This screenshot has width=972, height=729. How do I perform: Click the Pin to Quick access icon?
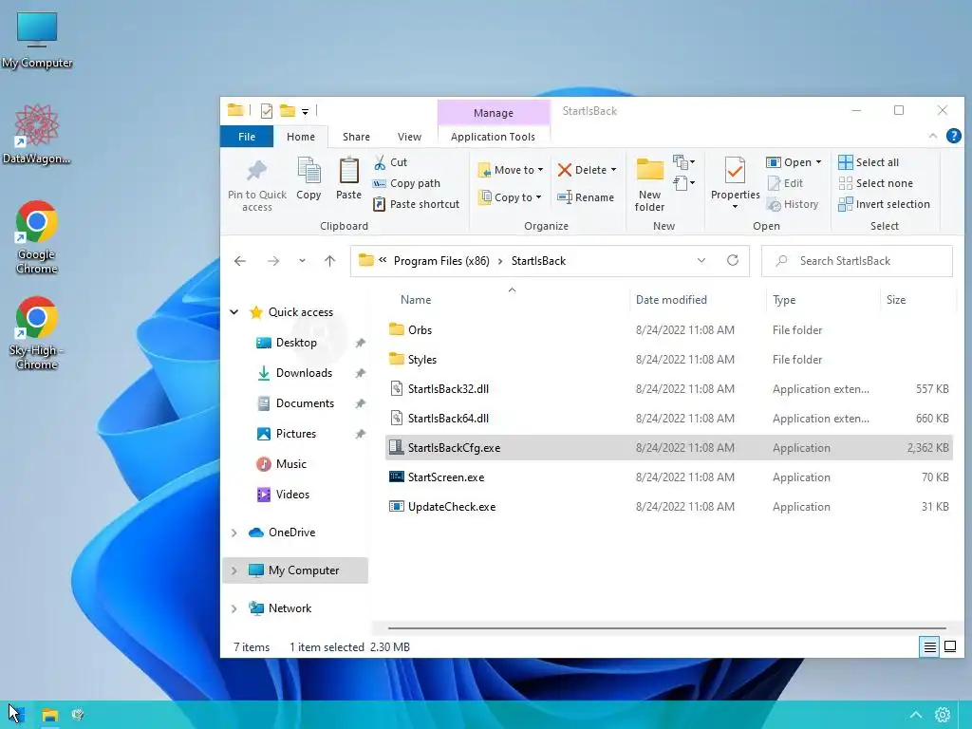256,171
